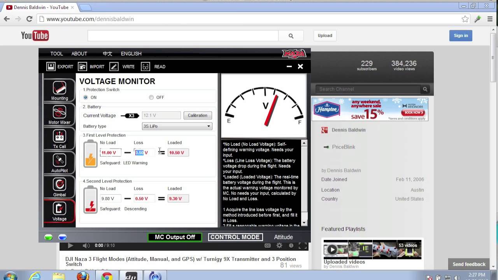Select the OFF protection switch radio
The height and width of the screenshot is (280, 498).
click(x=151, y=97)
